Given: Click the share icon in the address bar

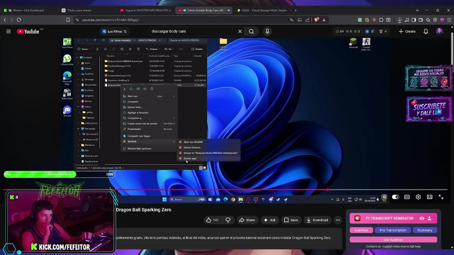Looking at the screenshot, I should click(x=308, y=20).
